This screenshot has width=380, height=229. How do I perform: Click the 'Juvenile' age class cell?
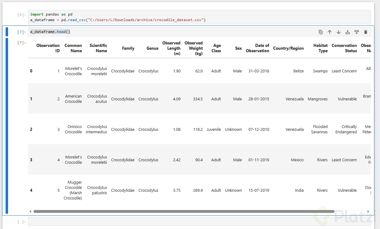tap(214, 129)
